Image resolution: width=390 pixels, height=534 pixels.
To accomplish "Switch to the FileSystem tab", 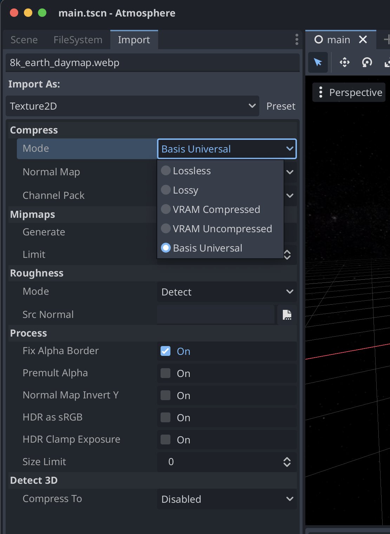I will 78,40.
